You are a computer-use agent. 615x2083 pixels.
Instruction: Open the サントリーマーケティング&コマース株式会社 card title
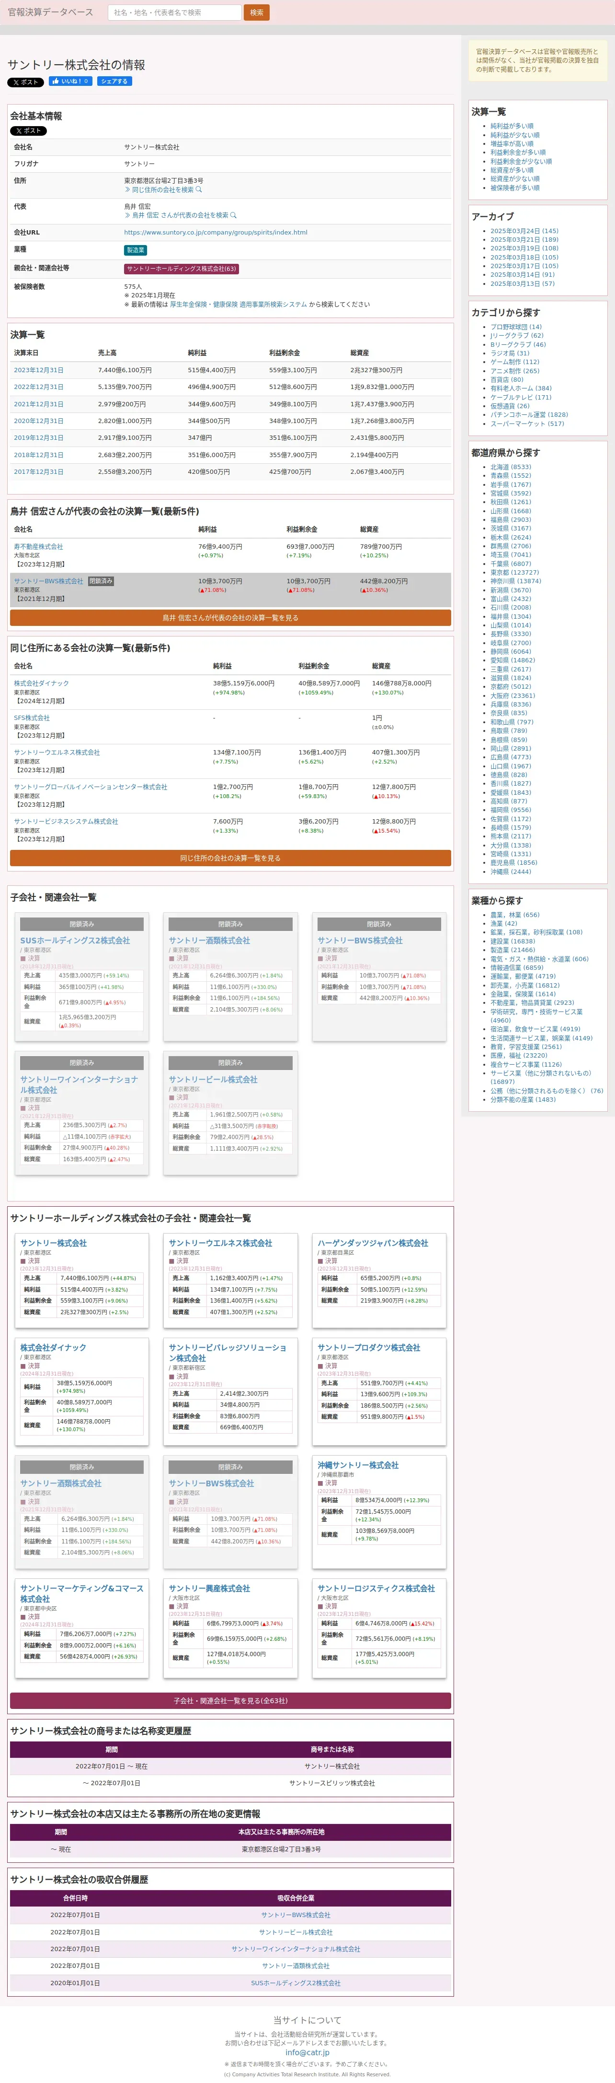pyautogui.click(x=81, y=1594)
